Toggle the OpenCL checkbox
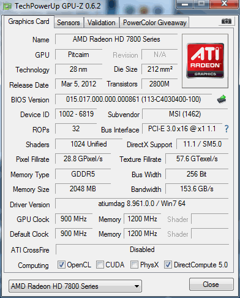The height and width of the screenshot is (298, 240). coord(61,265)
